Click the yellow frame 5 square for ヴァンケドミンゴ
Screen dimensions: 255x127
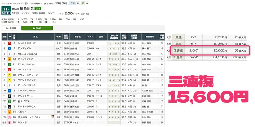(x=9, y=80)
